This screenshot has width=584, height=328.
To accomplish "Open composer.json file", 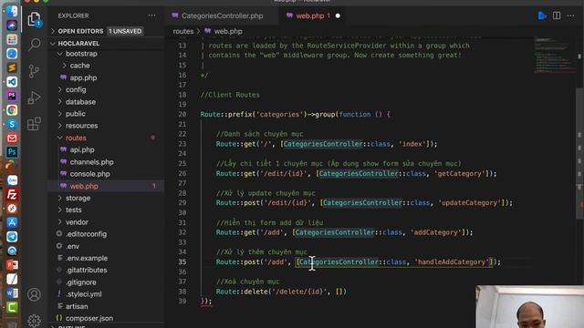I will click(89, 318).
